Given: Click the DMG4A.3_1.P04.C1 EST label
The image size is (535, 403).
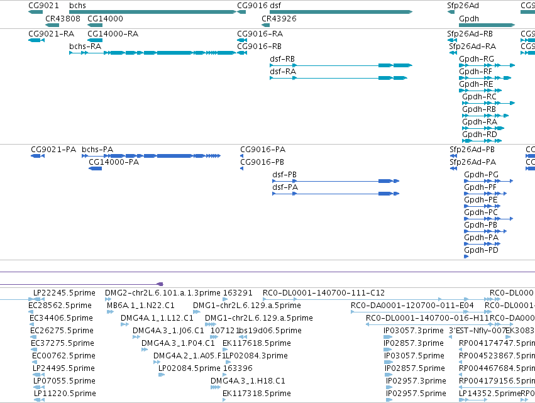Looking at the screenshot, I should point(178,343).
